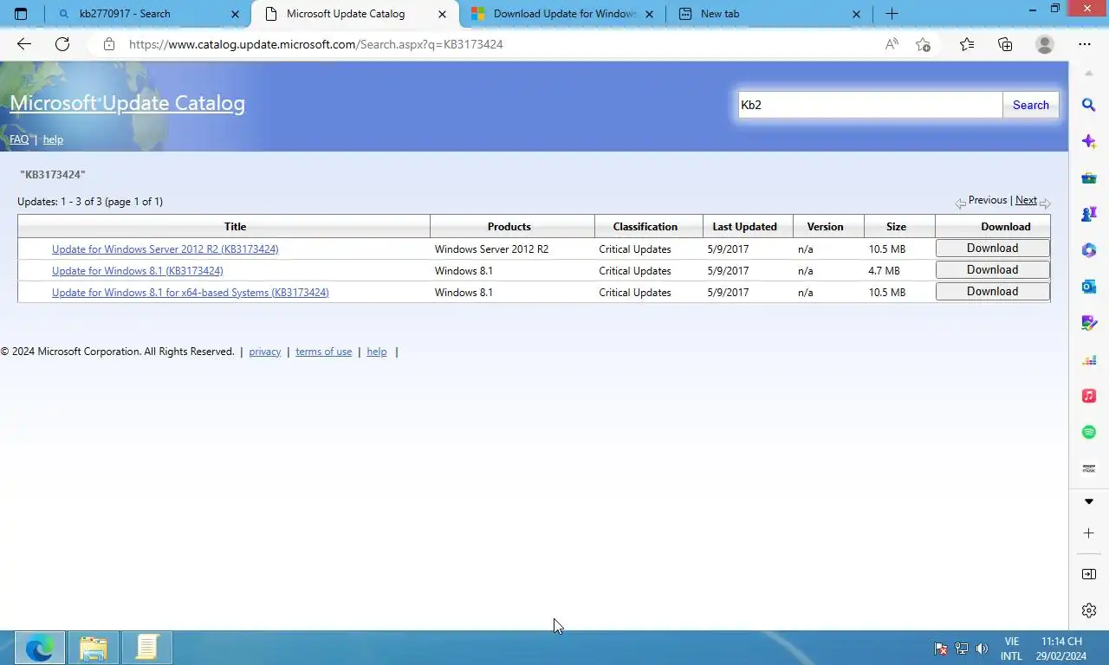The height and width of the screenshot is (665, 1109).
Task: Open the Microsoft Update Catalog home link
Action: pyautogui.click(x=127, y=103)
